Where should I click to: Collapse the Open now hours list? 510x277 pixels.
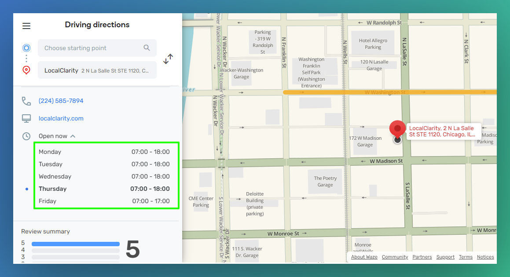(73, 136)
